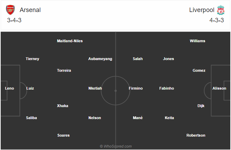Image resolution: width=231 pixels, height=150 pixels.
Task: Select Arsenal's 3-4-3 formation label
Action: pyautogui.click(x=14, y=20)
